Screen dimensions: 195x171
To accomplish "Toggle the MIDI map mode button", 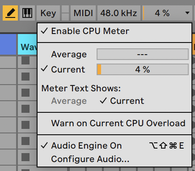I will pyautogui.click(x=83, y=13).
